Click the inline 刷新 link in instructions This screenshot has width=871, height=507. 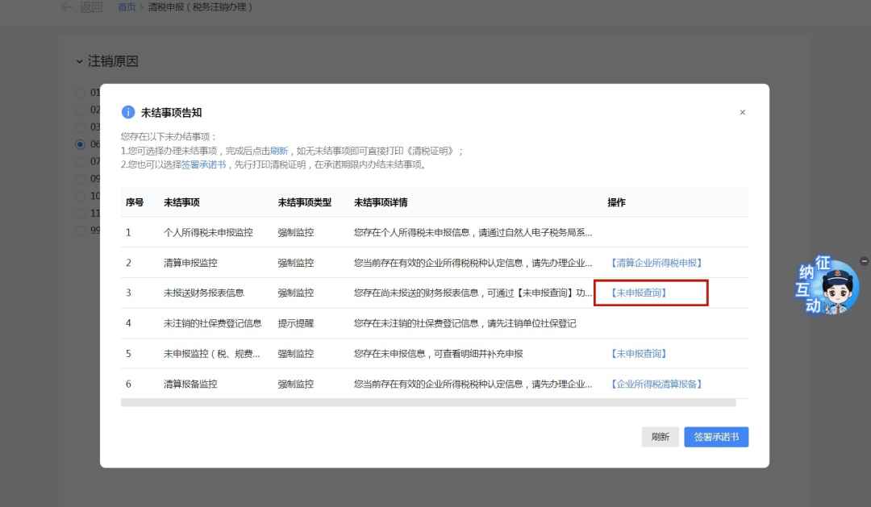pyautogui.click(x=277, y=151)
